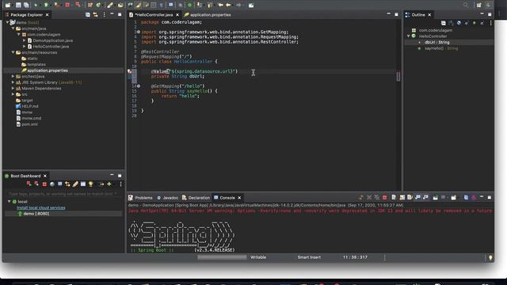Click debug restart icon in Boot Dashboard
Screen dimensions: 507x285
click(x=36, y=184)
